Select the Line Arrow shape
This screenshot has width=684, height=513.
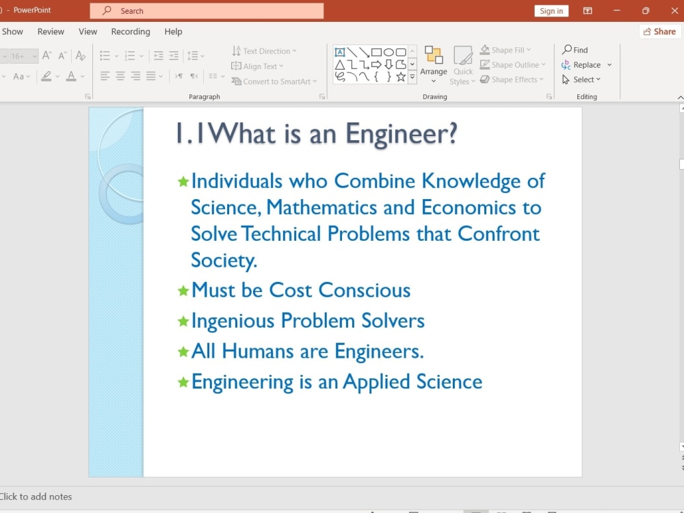(365, 53)
